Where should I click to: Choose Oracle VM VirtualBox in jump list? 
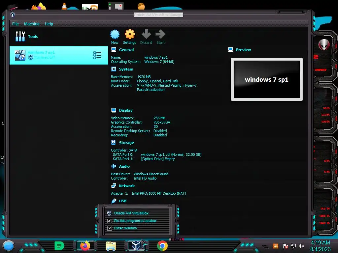pyautogui.click(x=131, y=213)
